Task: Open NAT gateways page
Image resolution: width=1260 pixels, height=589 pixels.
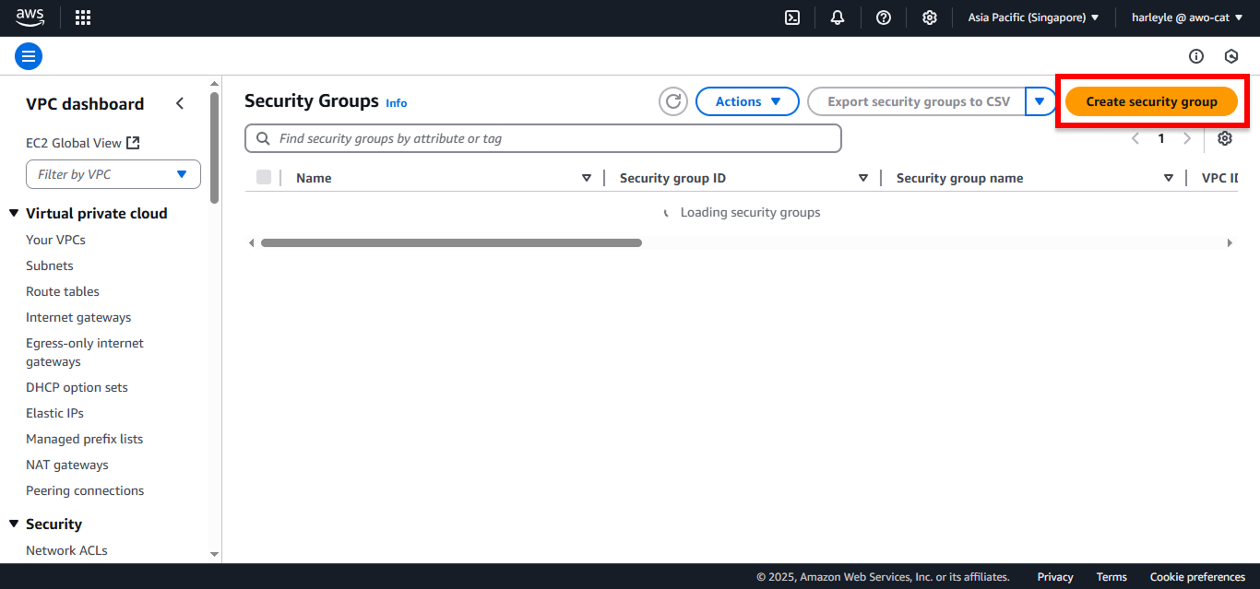Action: coord(67,465)
